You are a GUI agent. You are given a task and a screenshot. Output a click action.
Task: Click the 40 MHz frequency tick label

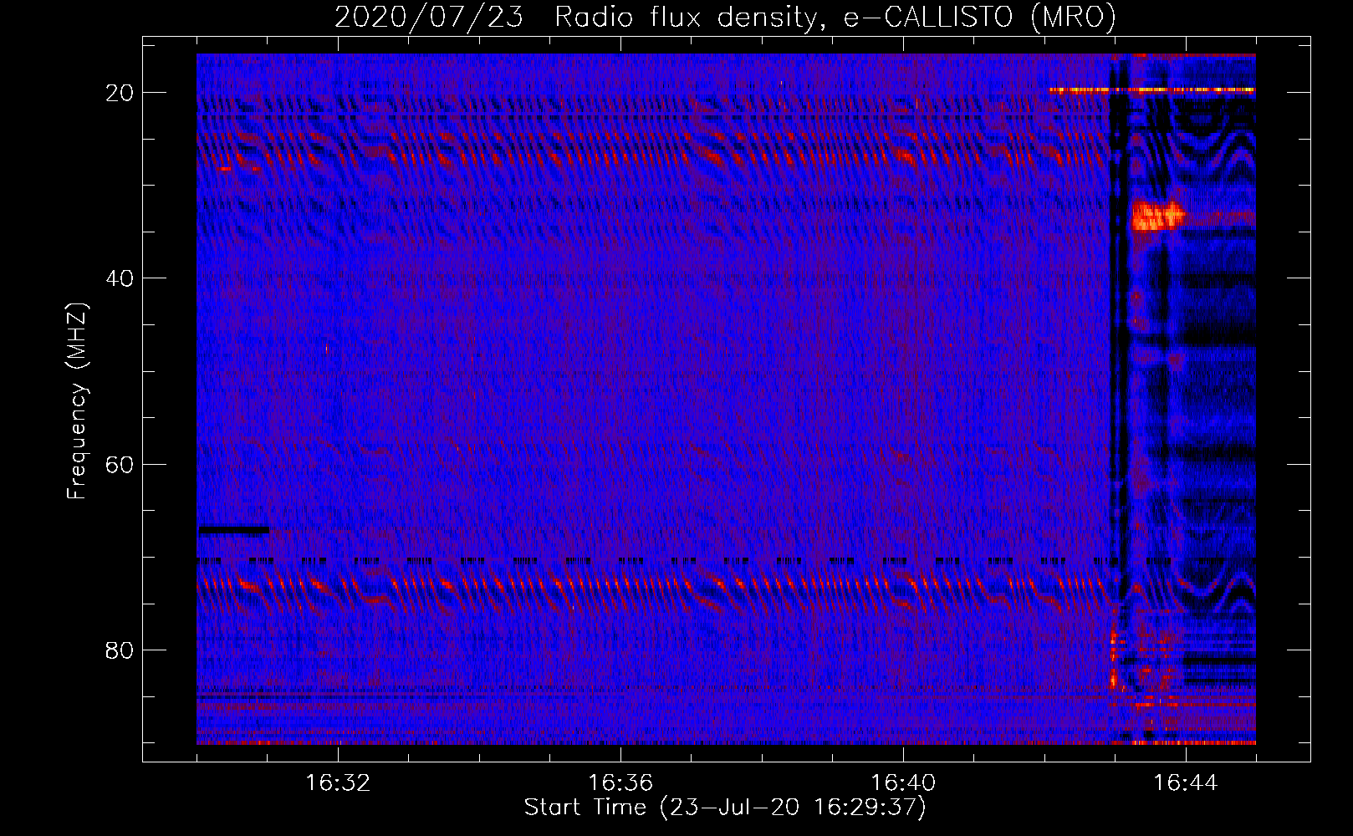120,278
